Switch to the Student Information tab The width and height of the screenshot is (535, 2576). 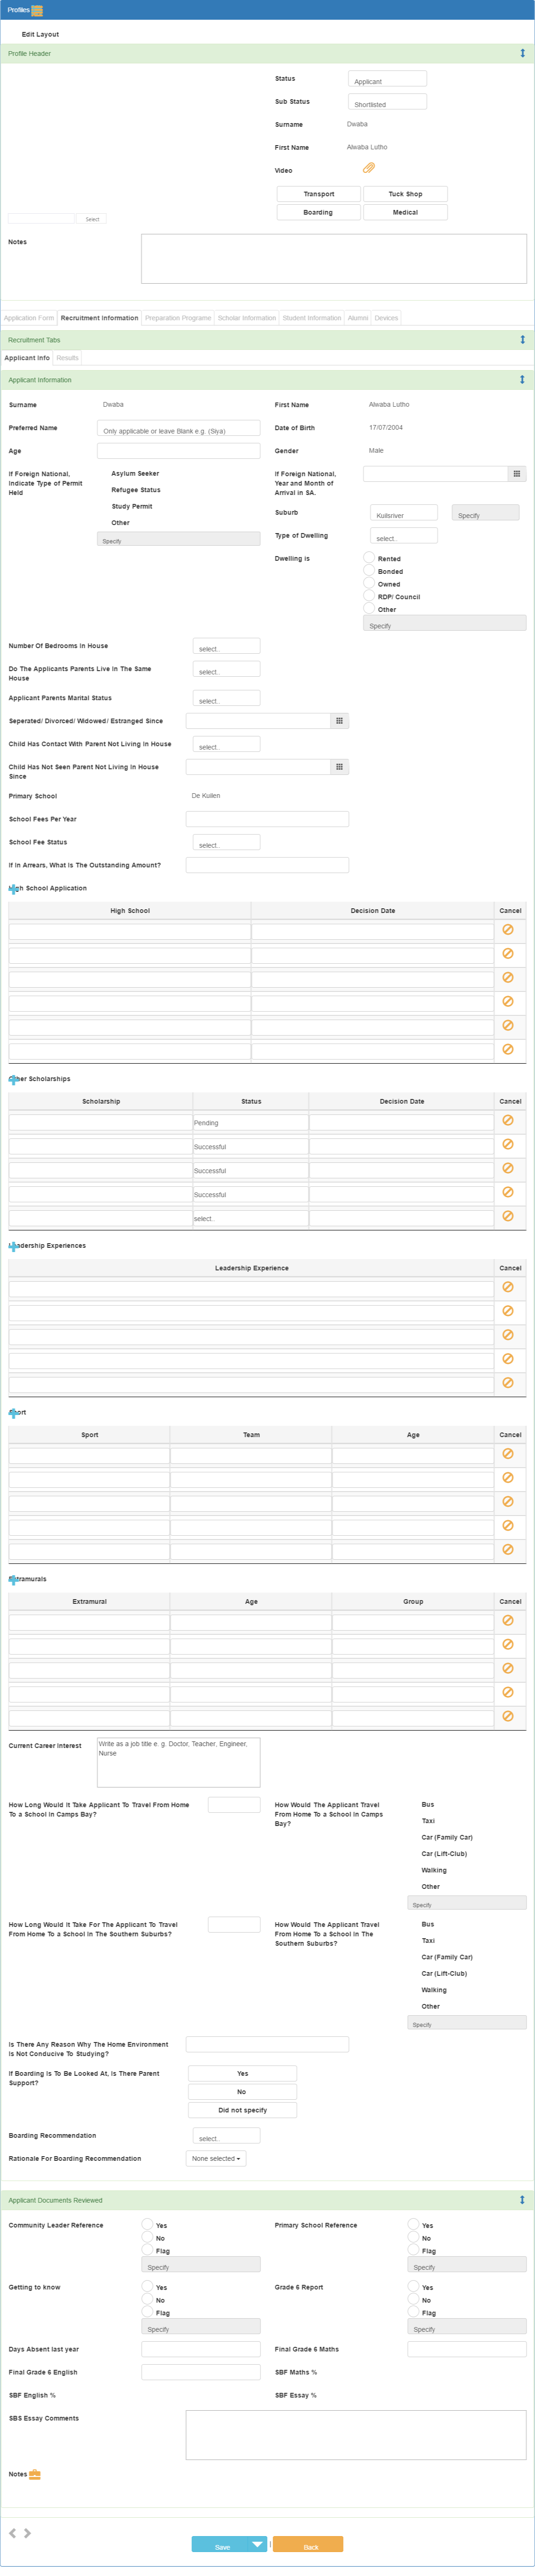click(x=312, y=318)
